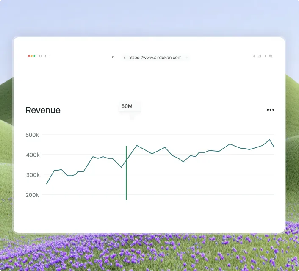Click the green maximize window dot
Image resolution: width=299 pixels, height=271 pixels.
click(34, 56)
